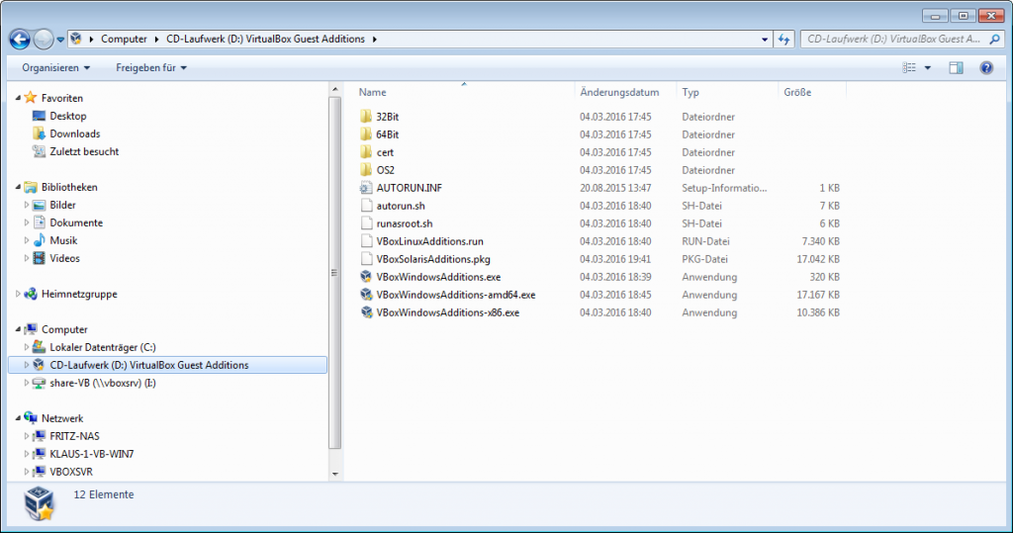The height and width of the screenshot is (533, 1013).
Task: Click the 17.167 KB size value
Action: [x=818, y=295]
